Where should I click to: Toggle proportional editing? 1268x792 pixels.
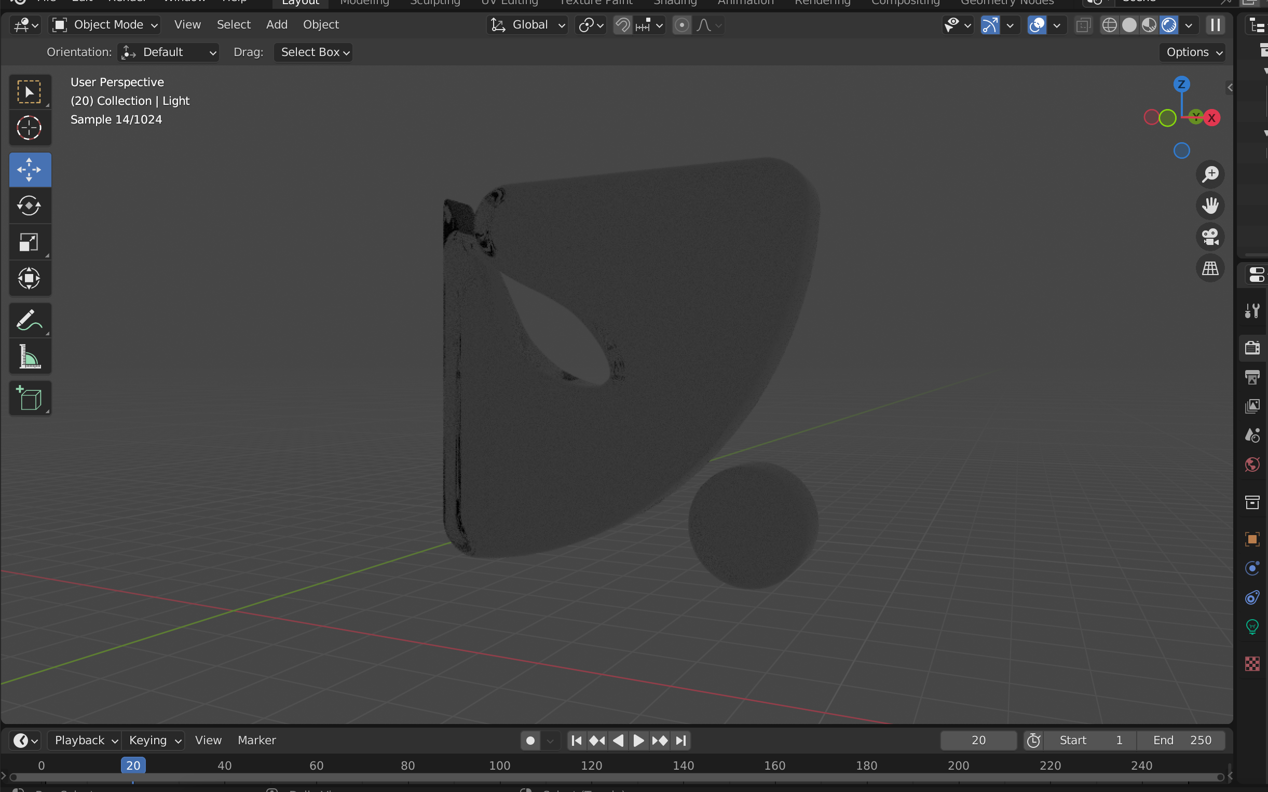pyautogui.click(x=682, y=24)
